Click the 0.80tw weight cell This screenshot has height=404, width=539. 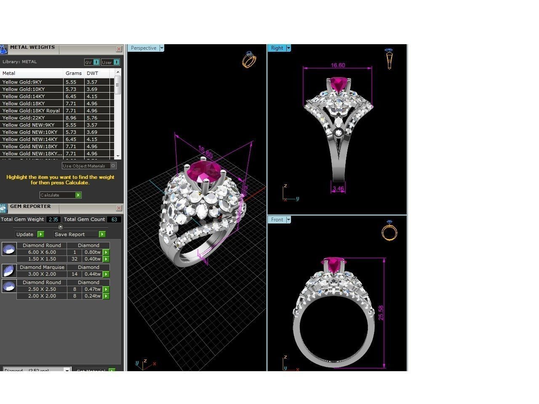93,252
